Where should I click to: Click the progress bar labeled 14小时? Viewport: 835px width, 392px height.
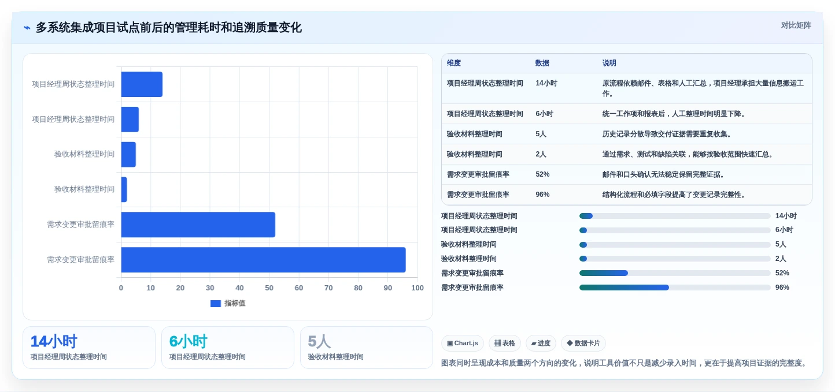click(x=675, y=216)
